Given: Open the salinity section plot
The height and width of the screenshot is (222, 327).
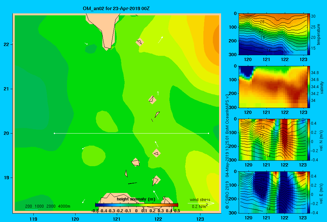Looking at the screenshot, I should pos(273,87).
